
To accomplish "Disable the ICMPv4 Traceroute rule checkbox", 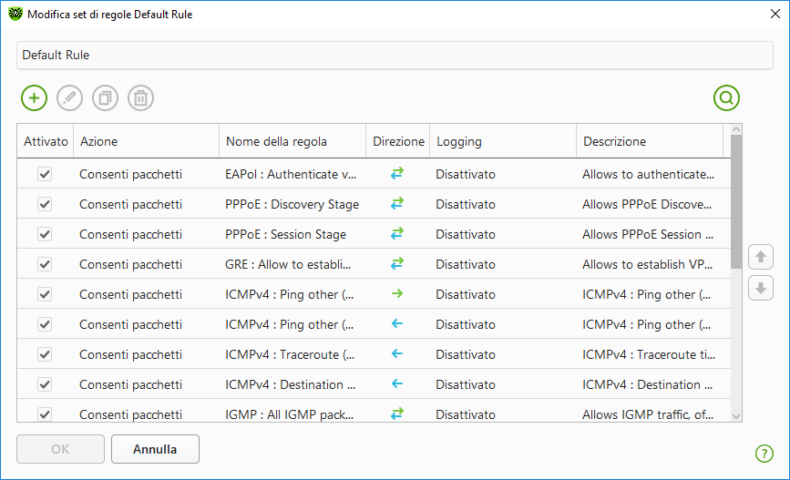I will coord(44,354).
